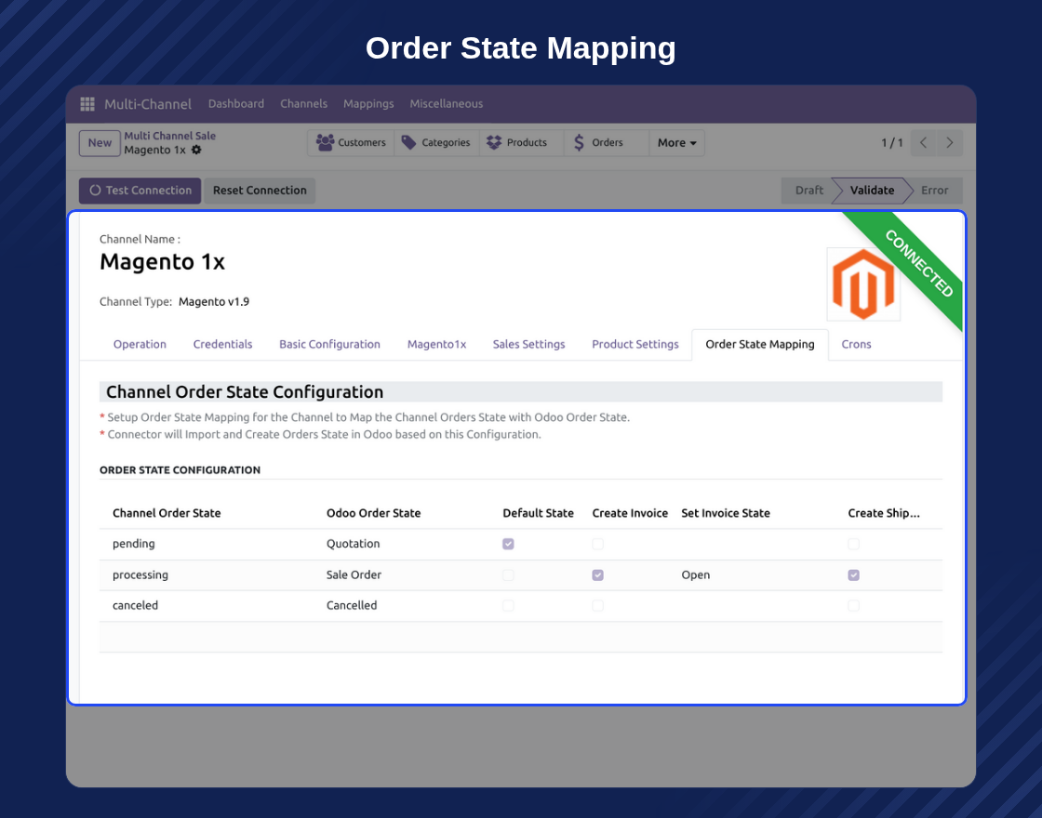Screen dimensions: 1042x818
Task: Select the Order State Mapping tab
Action: point(760,344)
